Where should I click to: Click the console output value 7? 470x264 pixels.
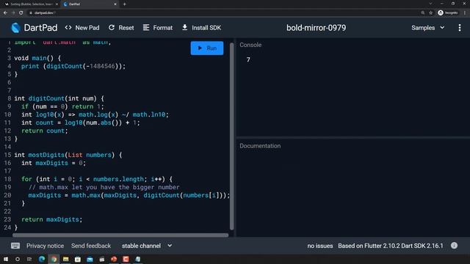coord(248,60)
